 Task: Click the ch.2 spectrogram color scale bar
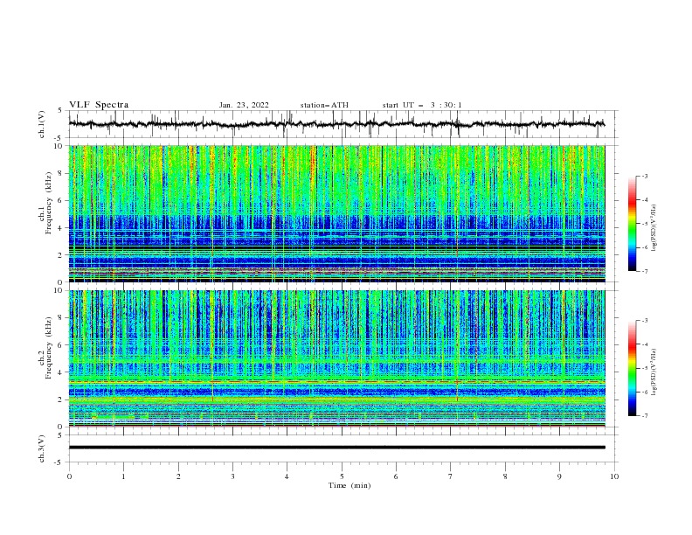point(632,368)
